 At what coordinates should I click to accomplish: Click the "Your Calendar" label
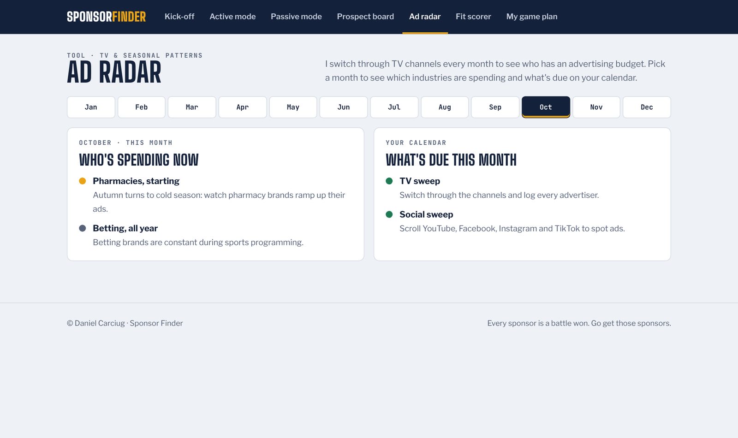(416, 143)
